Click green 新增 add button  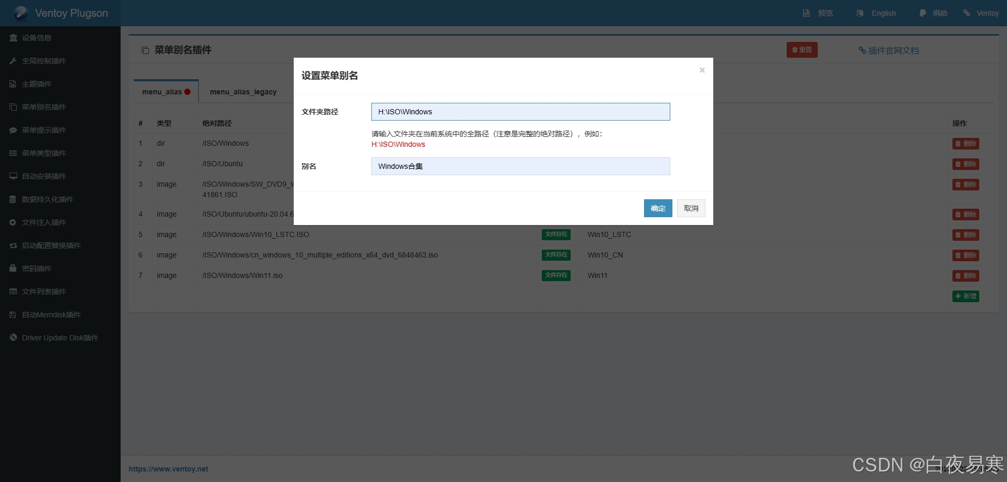tap(966, 296)
